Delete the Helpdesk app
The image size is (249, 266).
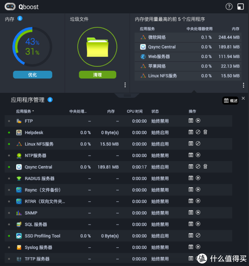point(205,132)
